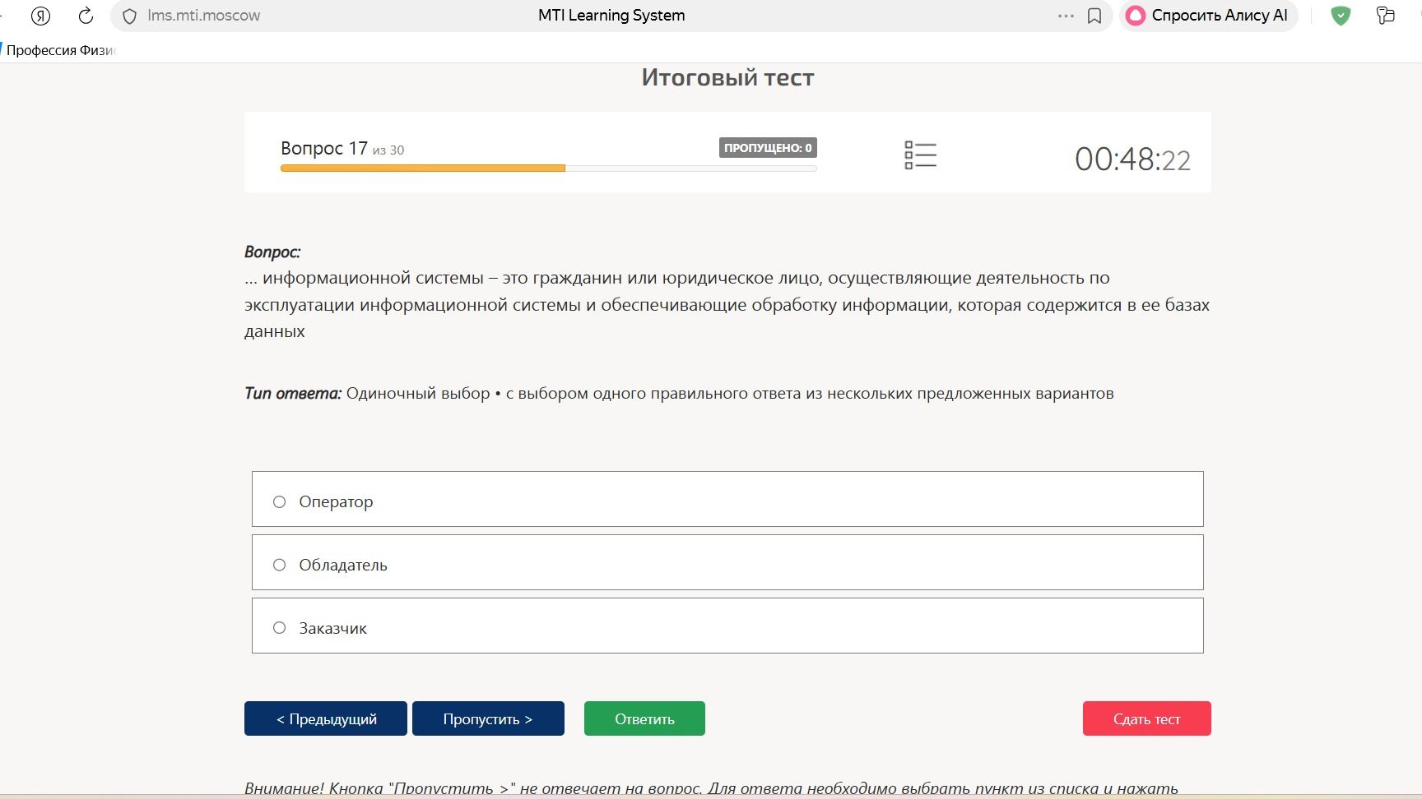The width and height of the screenshot is (1422, 799).
Task: Click the MTI Learning System page title
Action: [611, 16]
